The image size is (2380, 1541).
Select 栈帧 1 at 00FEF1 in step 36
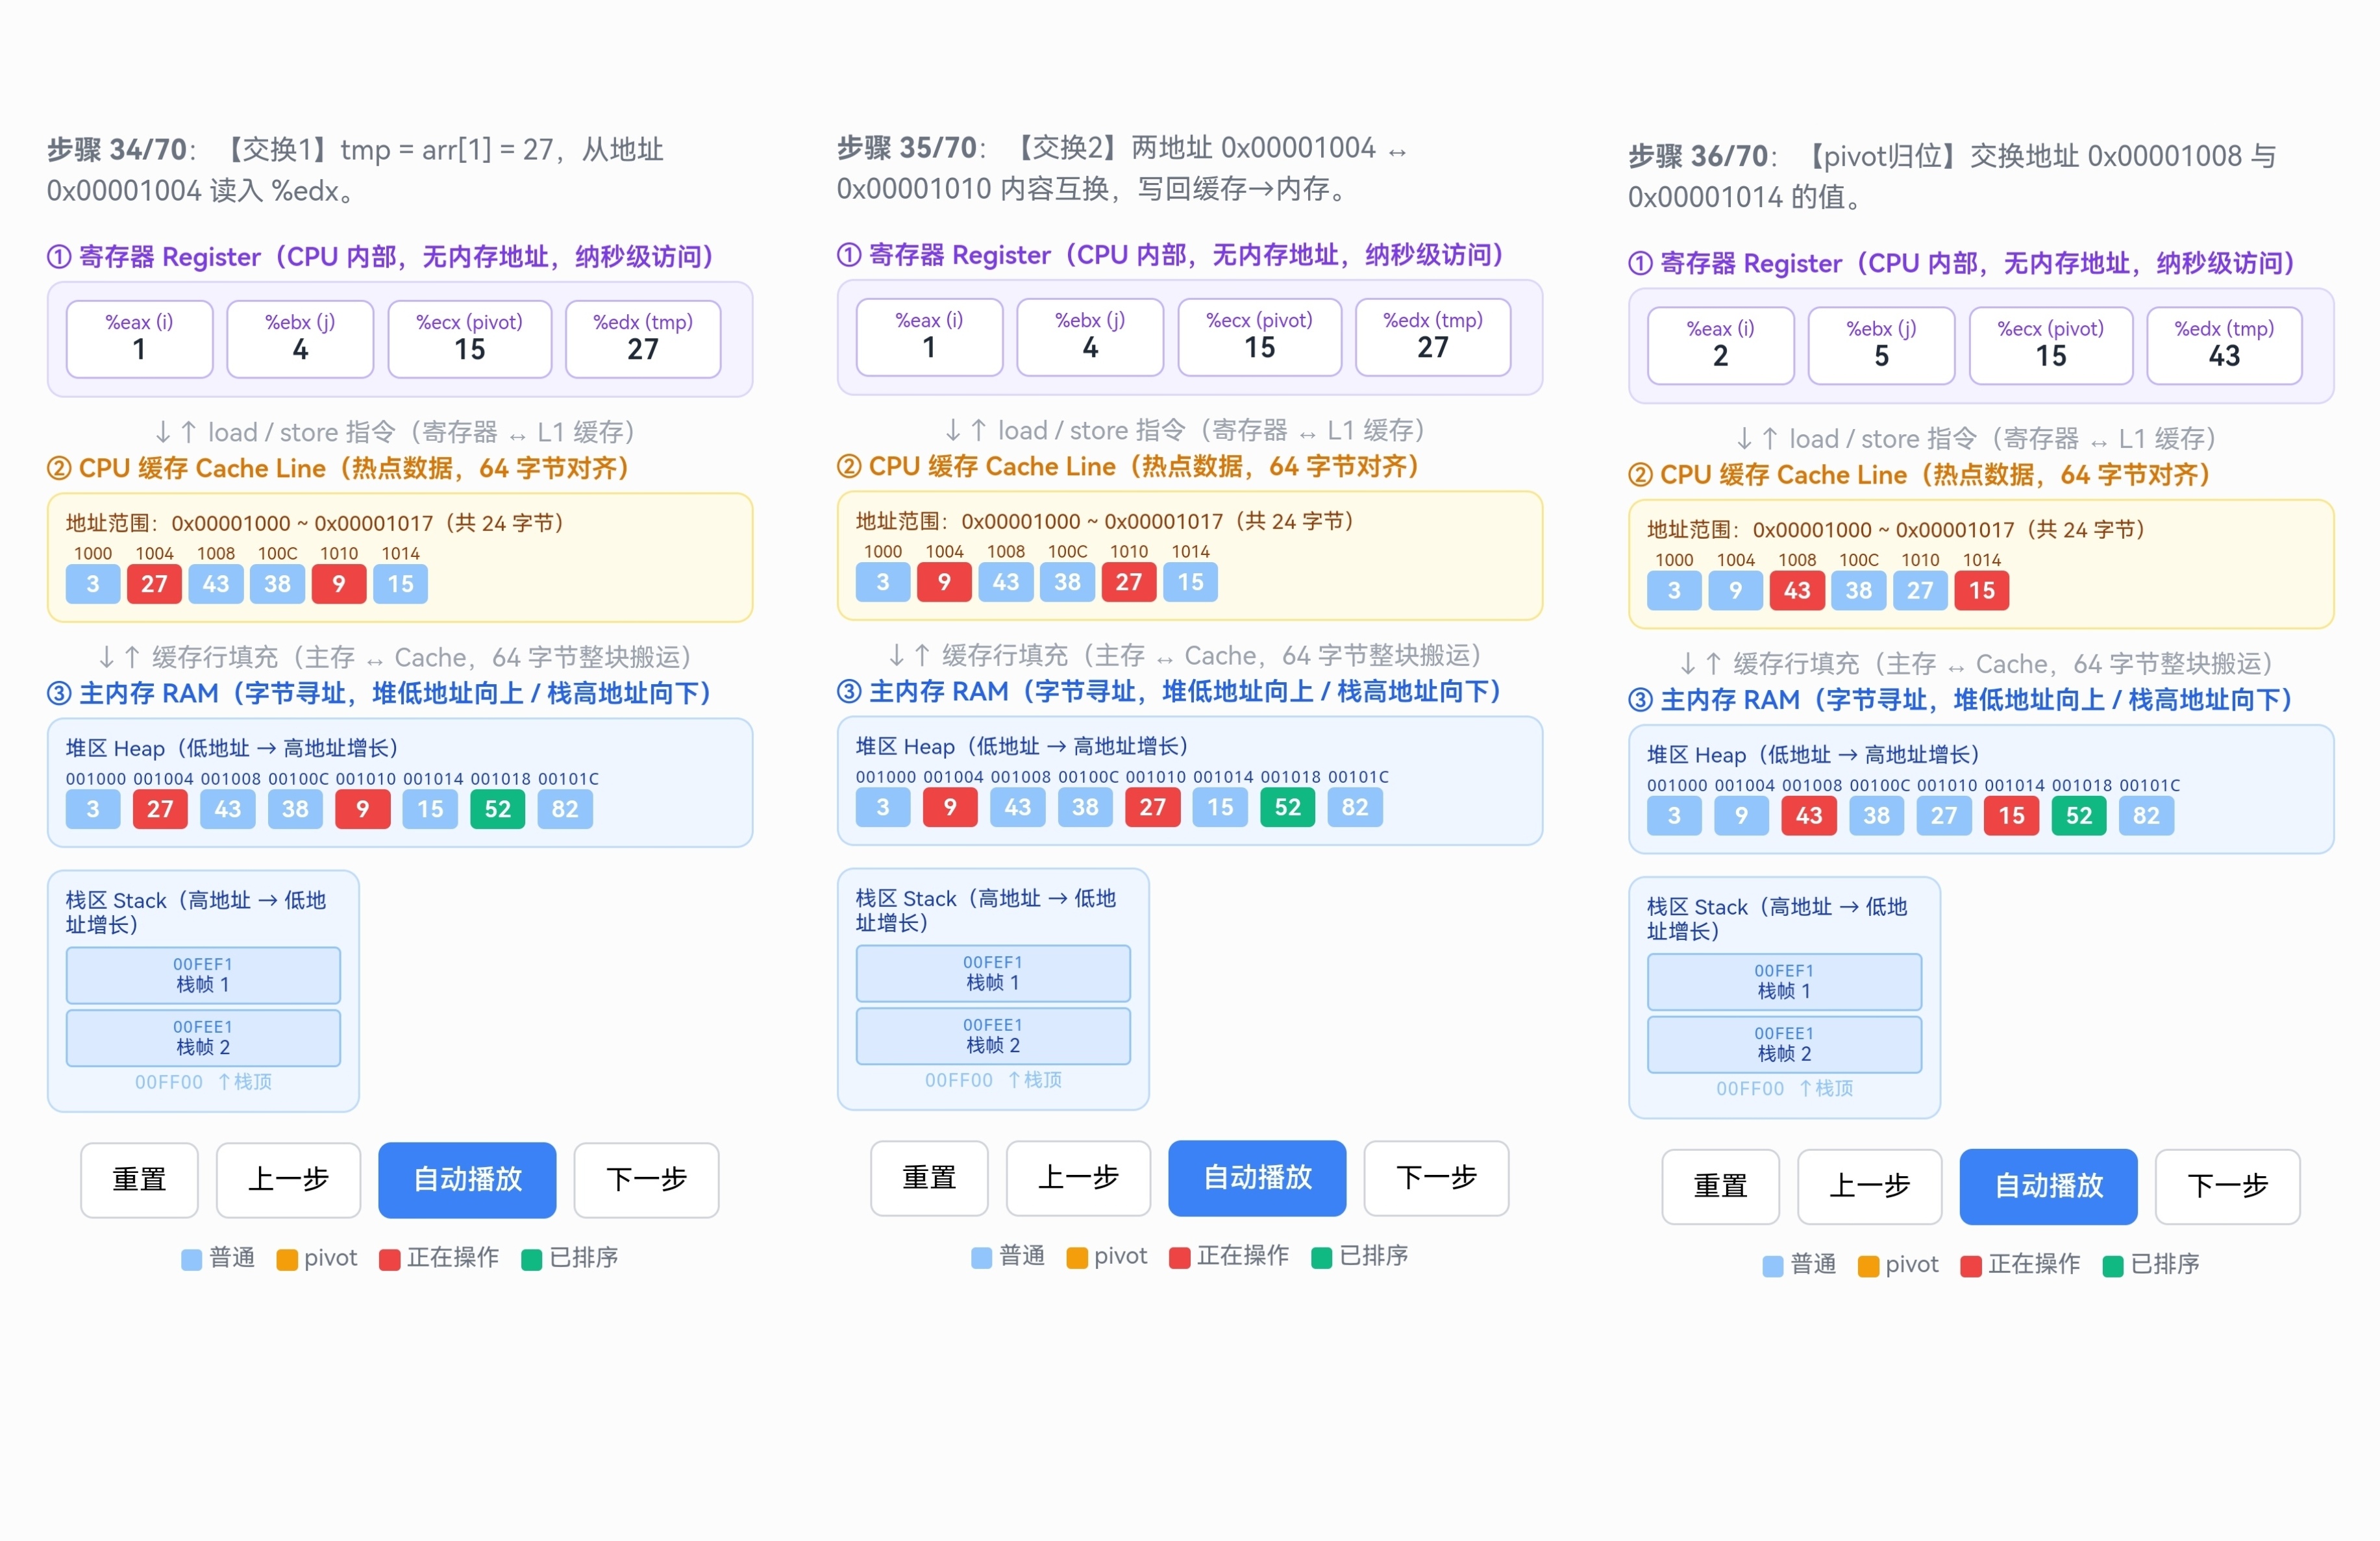pos(1784,981)
